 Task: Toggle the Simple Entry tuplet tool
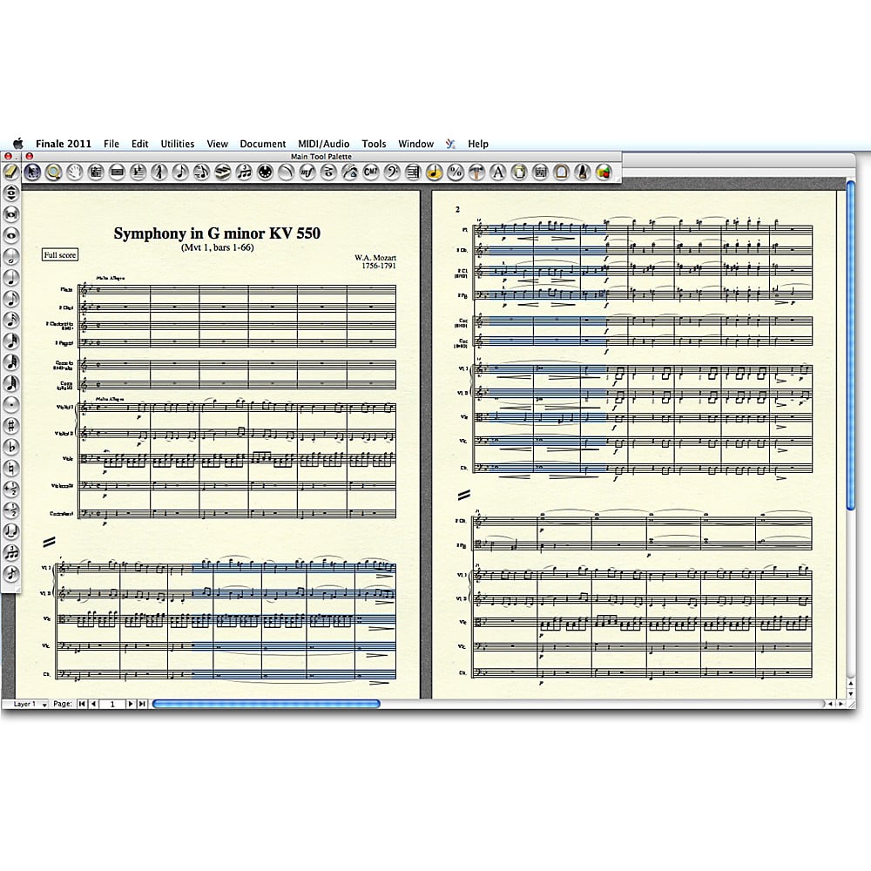click(x=11, y=552)
